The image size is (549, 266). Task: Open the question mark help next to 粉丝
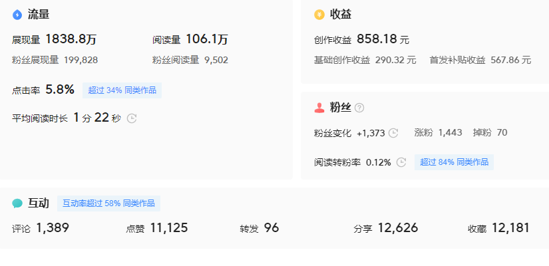tap(359, 108)
